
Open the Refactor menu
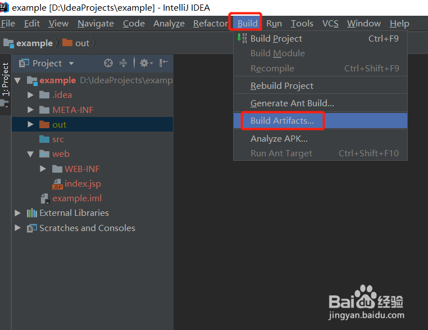(211, 24)
